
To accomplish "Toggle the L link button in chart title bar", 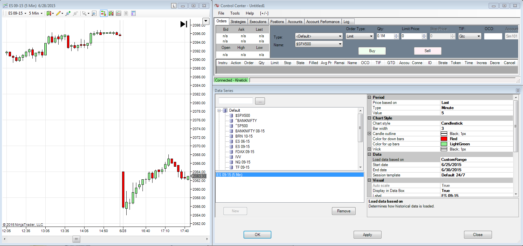I will click(174, 6).
